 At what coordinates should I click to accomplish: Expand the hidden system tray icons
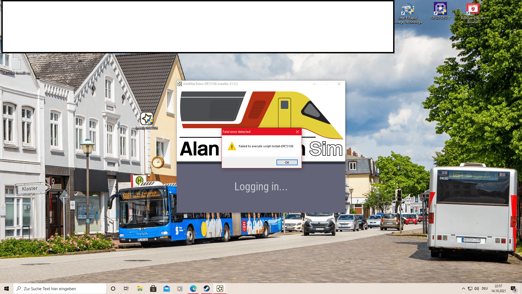463,289
